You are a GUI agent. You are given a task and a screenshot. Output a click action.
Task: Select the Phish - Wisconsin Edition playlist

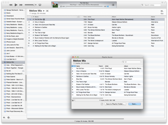(x=13, y=108)
